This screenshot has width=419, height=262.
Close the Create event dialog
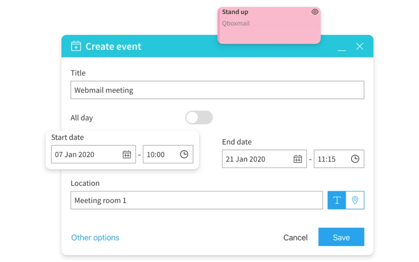coord(360,46)
